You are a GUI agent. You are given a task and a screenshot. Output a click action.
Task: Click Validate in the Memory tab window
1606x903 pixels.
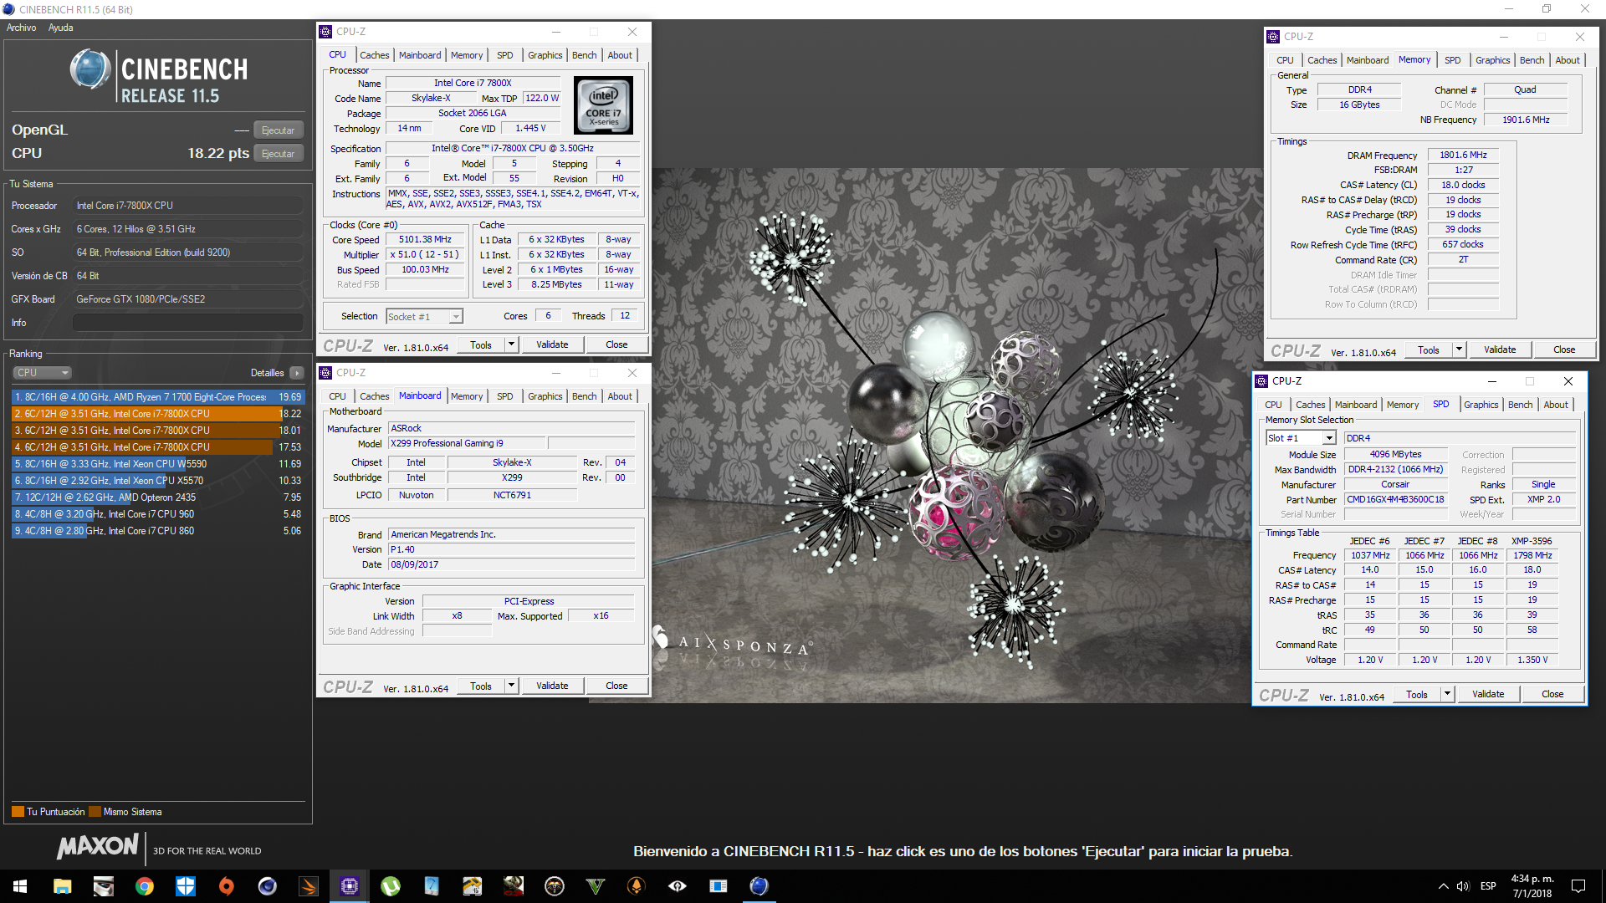pyautogui.click(x=1500, y=349)
